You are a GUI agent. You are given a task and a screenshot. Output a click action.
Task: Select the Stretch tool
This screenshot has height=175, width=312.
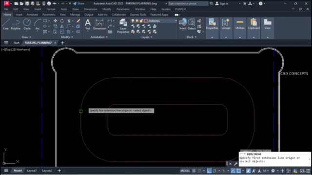[55, 32]
